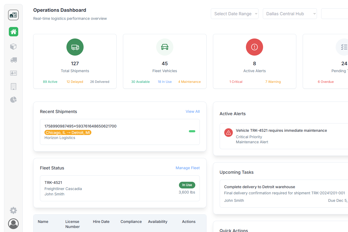Open the pie chart reports icon
Viewport: 348px width, 232px height.
pyautogui.click(x=13, y=100)
